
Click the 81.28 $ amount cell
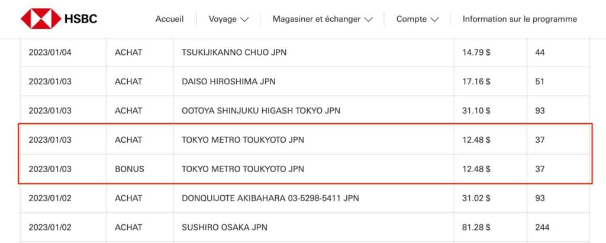pos(476,227)
